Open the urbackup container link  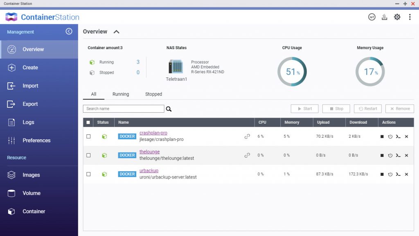149,170
